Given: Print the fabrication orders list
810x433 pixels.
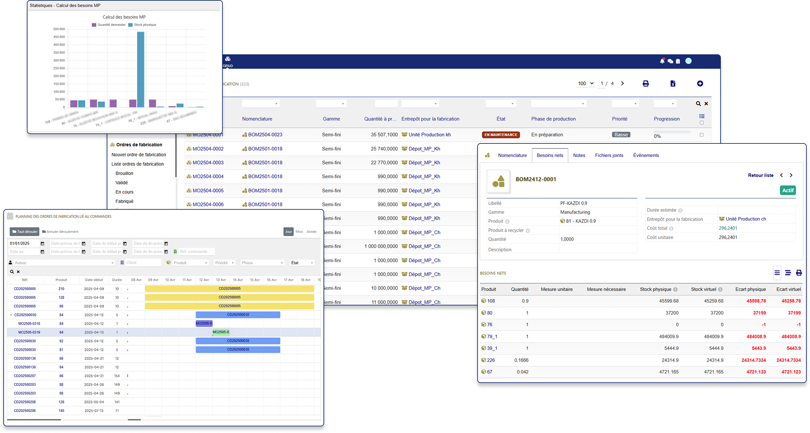Looking at the screenshot, I should (x=646, y=83).
